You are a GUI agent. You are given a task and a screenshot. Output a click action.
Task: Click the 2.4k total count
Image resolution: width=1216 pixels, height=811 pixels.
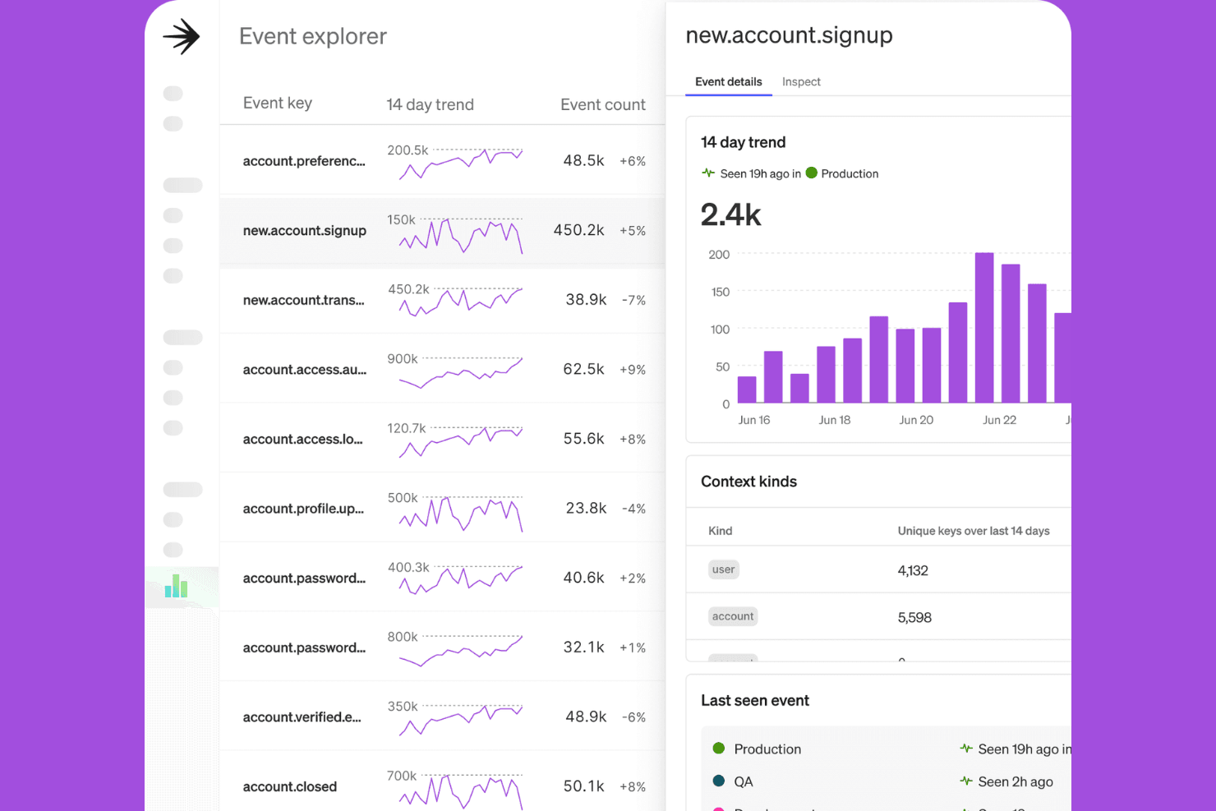coord(730,214)
